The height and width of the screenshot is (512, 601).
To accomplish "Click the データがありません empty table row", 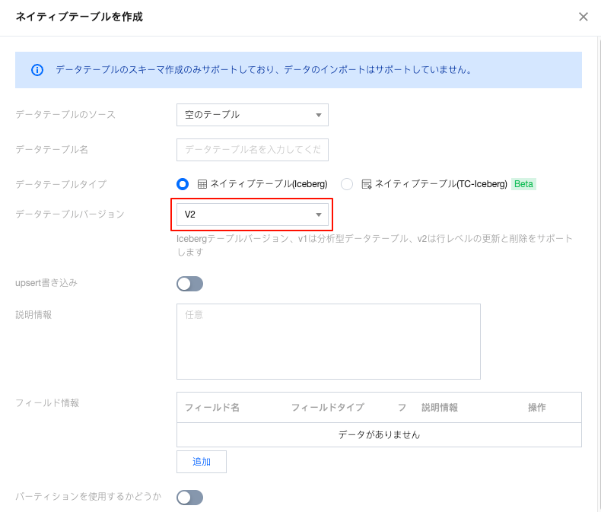I will [x=379, y=435].
